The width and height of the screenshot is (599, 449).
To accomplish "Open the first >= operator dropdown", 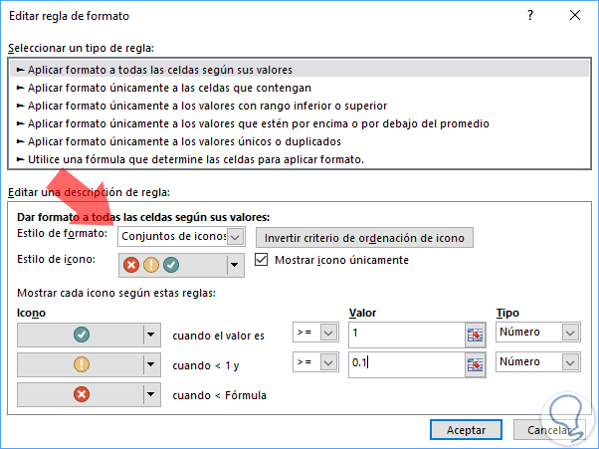I will [x=330, y=333].
